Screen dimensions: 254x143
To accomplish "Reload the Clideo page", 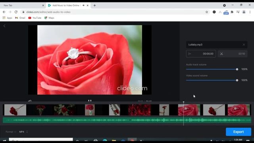I will 16,12.
